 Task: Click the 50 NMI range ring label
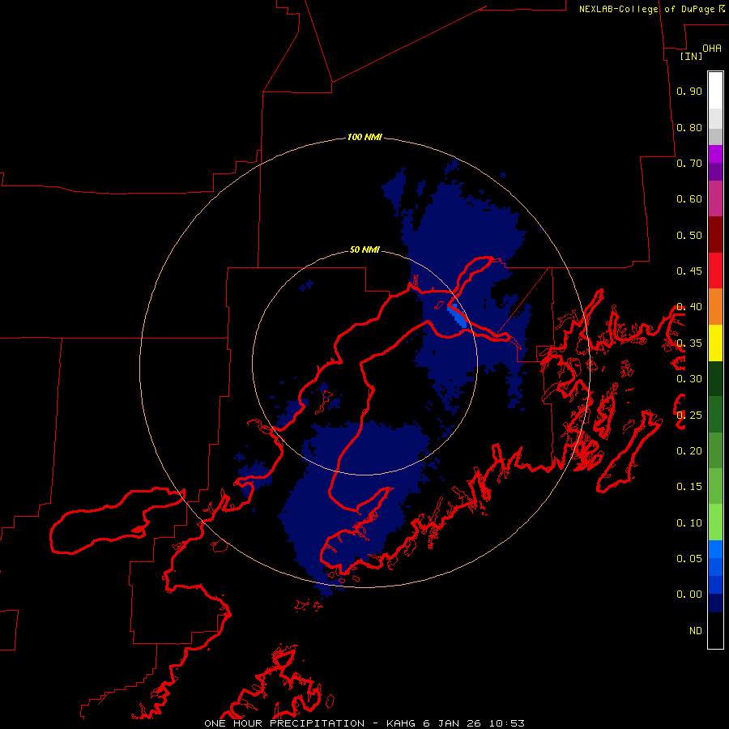(x=364, y=249)
